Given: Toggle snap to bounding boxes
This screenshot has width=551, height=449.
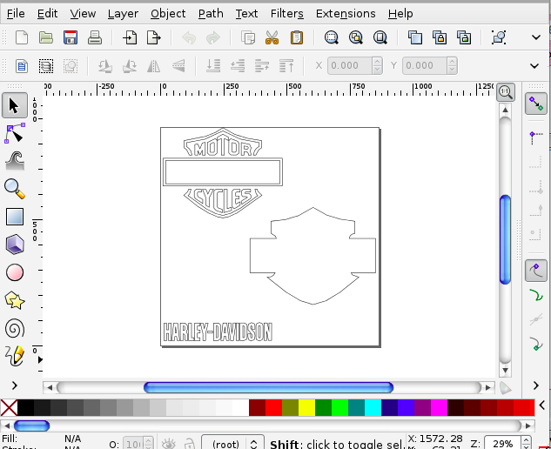Looking at the screenshot, I should [x=536, y=138].
